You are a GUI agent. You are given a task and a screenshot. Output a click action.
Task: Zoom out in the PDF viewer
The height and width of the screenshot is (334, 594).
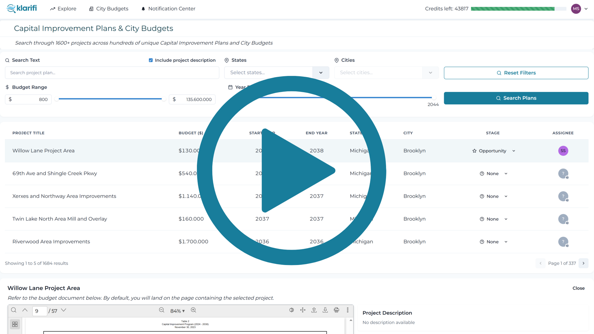[161, 310]
